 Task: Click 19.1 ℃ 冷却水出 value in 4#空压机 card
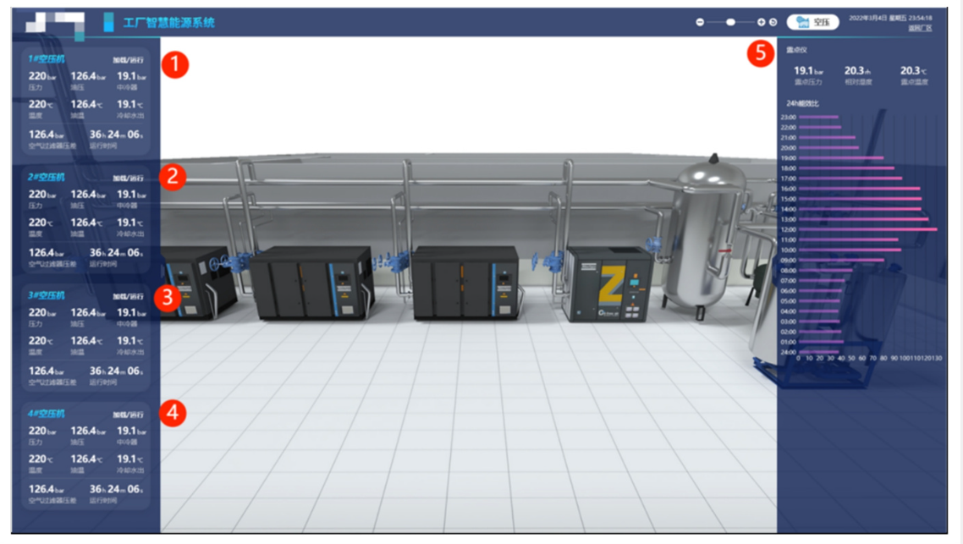[130, 459]
